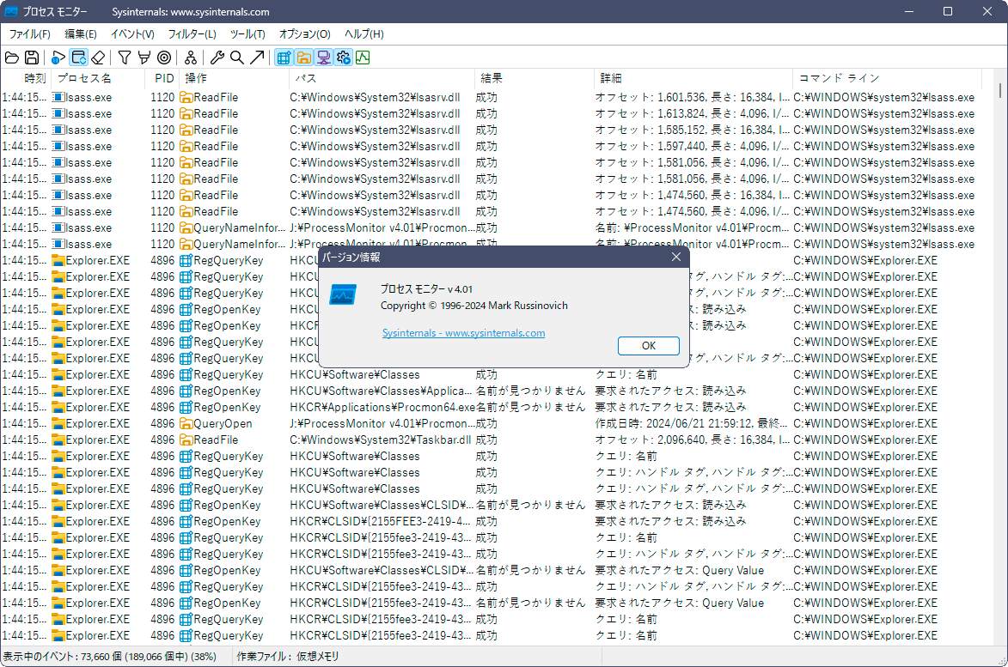Viewport: 1008px width, 667px height.
Task: Open the 編集(E) menu
Action: tap(81, 34)
